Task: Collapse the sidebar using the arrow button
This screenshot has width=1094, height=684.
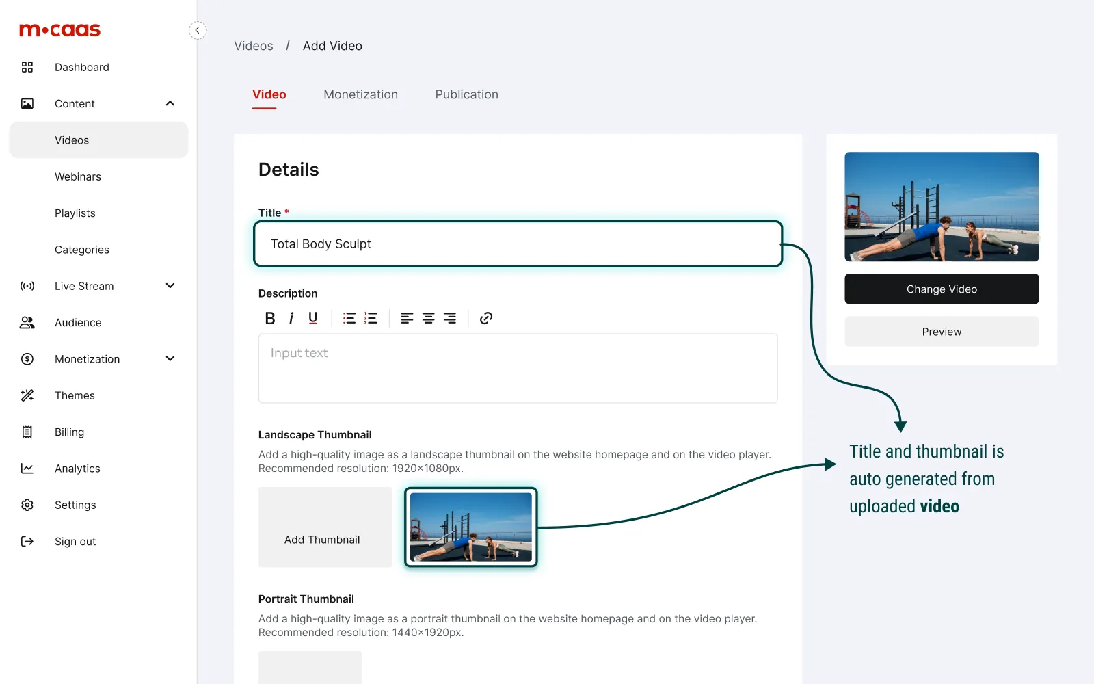Action: tap(198, 30)
